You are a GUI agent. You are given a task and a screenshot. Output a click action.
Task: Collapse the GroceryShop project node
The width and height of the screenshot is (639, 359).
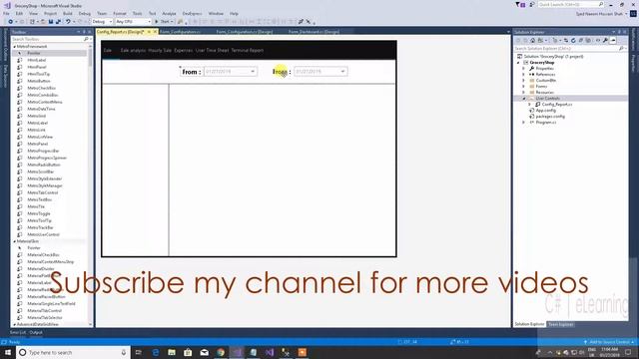tap(518, 63)
